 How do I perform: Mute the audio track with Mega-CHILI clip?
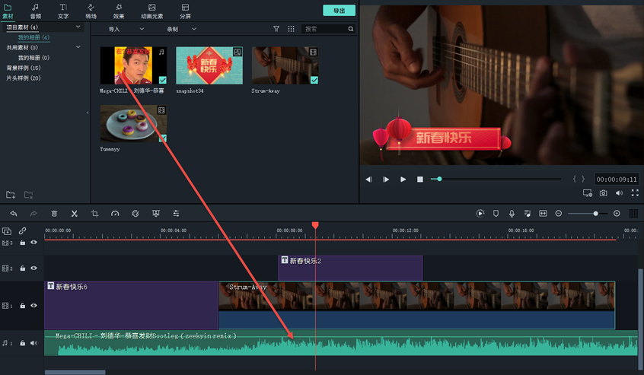pyautogui.click(x=33, y=343)
